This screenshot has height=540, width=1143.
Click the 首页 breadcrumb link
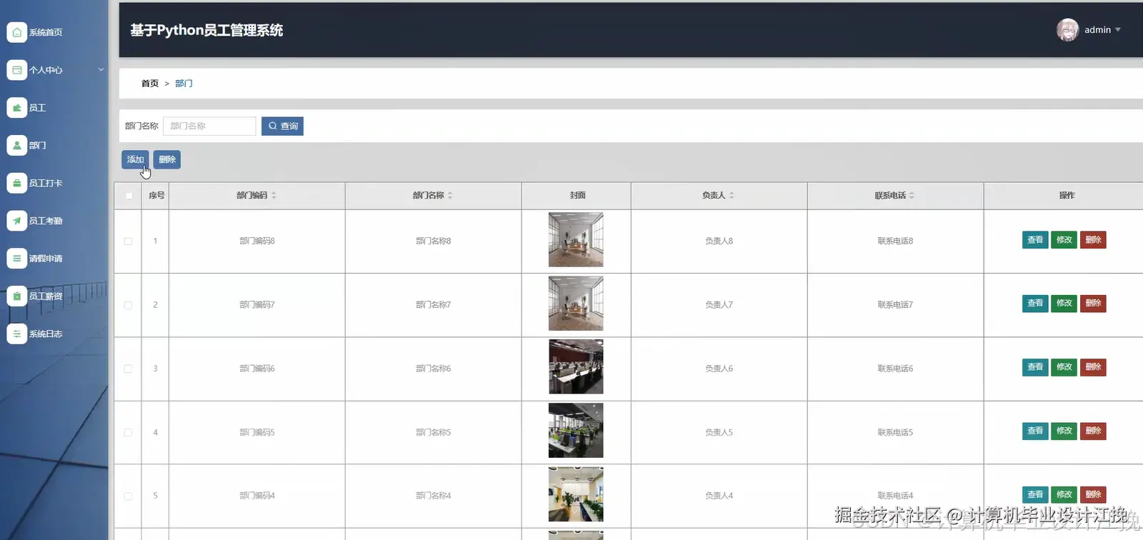pyautogui.click(x=150, y=84)
